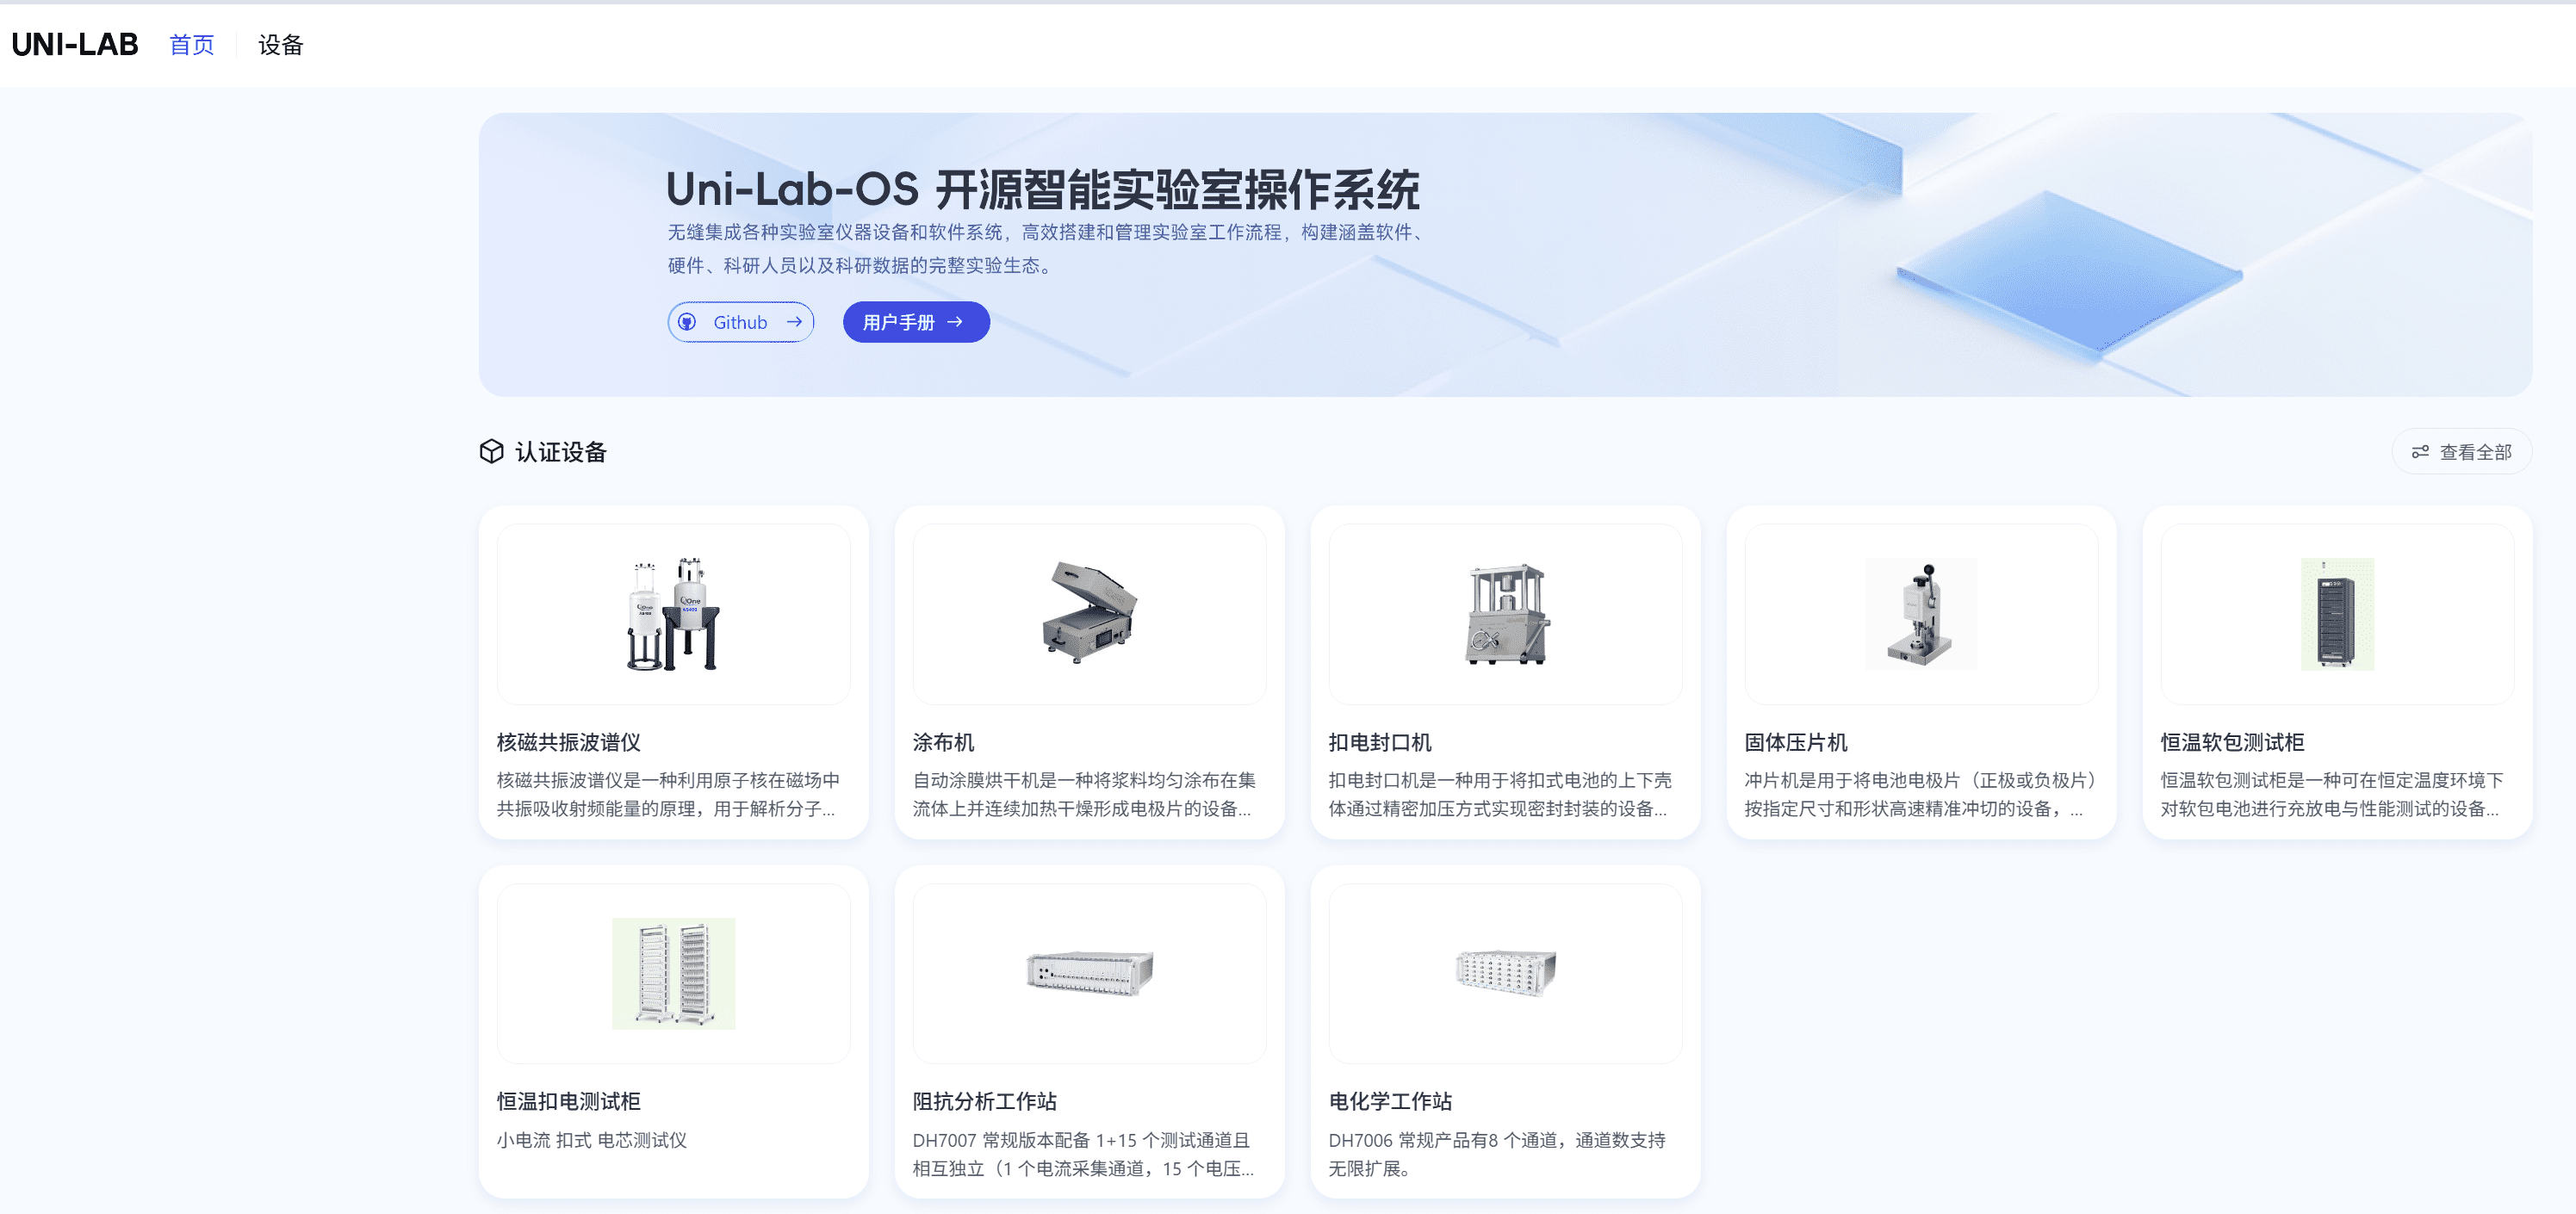Open the 电化学工作站 device image
Screen dimensions: 2576x1214
1505,973
